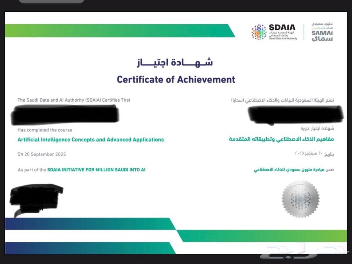
Task: Tap the Saudi Data & AI Authority emblem text
Action: (x=283, y=38)
